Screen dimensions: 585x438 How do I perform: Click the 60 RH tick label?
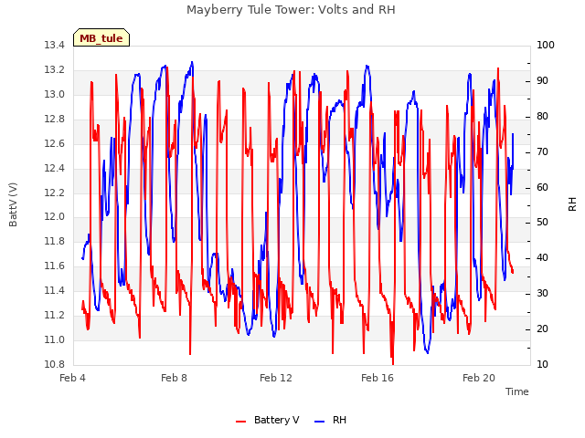[x=542, y=187]
